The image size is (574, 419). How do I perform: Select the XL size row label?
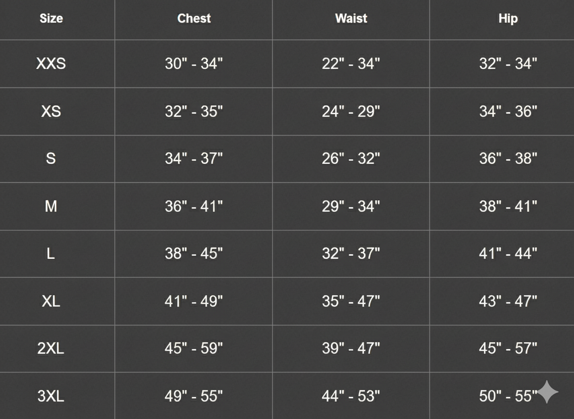tap(51, 301)
